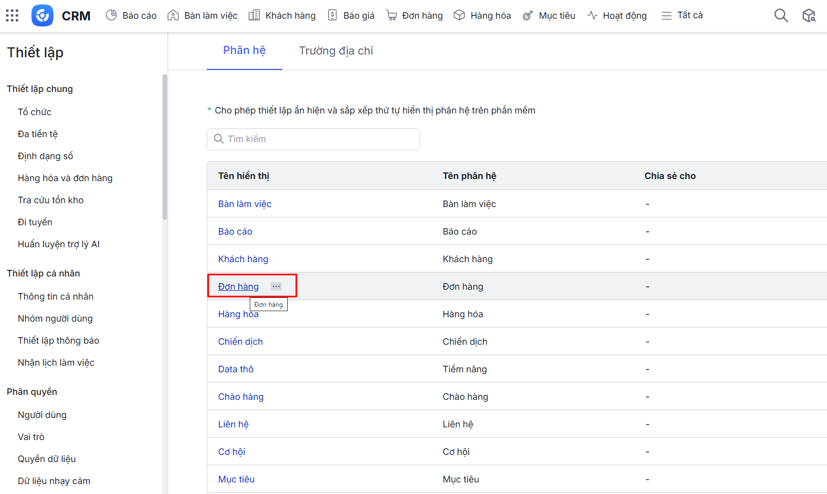Click the CRM logo icon

pyautogui.click(x=42, y=15)
